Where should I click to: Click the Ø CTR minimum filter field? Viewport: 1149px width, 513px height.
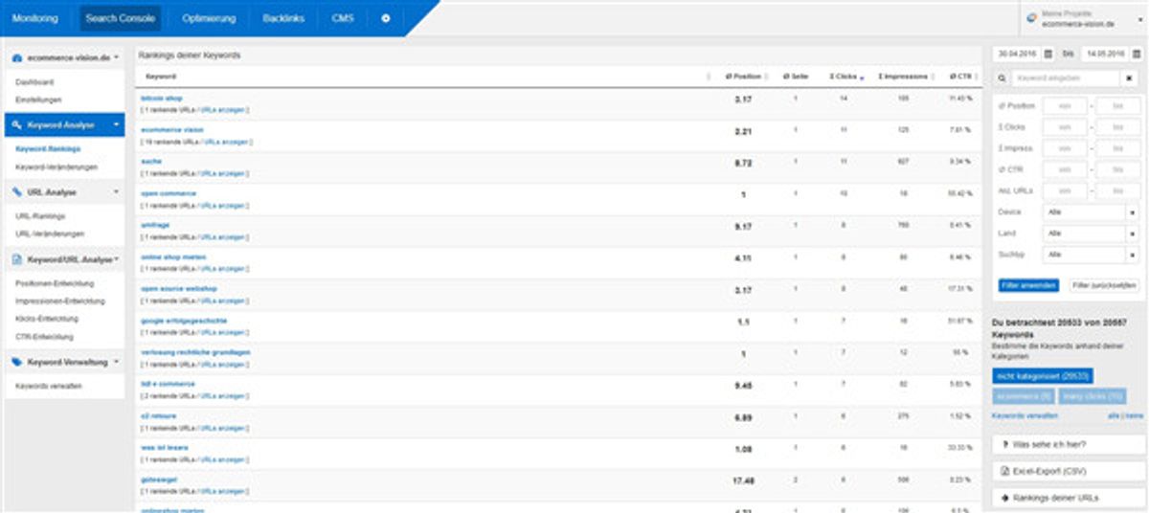[1065, 169]
